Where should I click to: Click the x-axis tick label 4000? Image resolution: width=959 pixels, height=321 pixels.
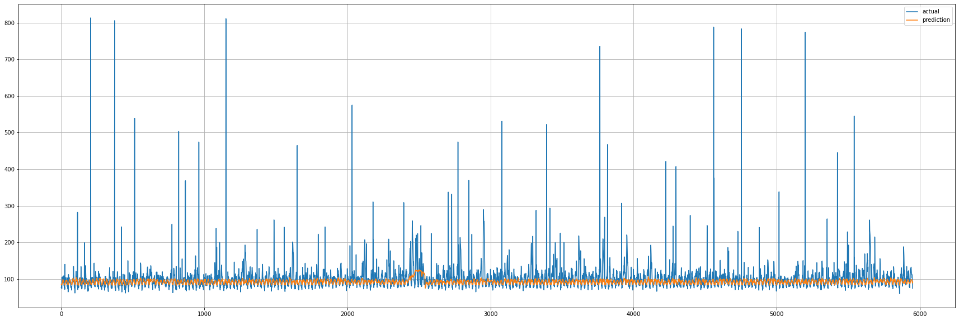pyautogui.click(x=633, y=314)
